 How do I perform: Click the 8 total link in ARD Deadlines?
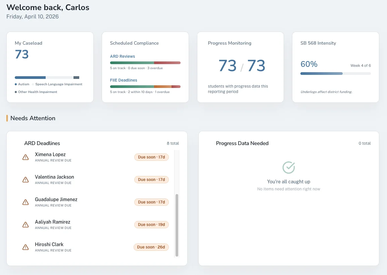point(173,143)
